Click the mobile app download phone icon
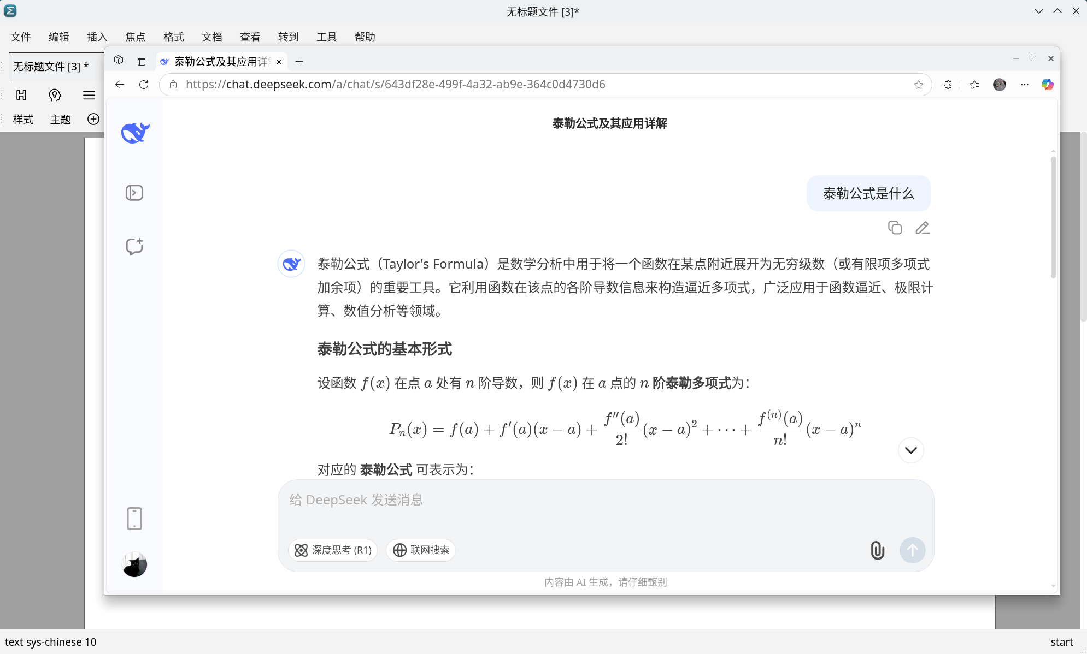Image resolution: width=1087 pixels, height=654 pixels. pyautogui.click(x=134, y=519)
